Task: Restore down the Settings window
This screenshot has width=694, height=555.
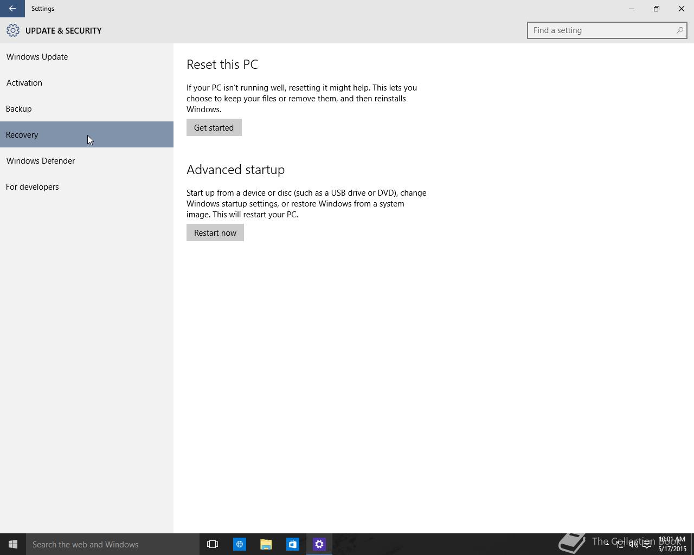Action: coord(657,9)
